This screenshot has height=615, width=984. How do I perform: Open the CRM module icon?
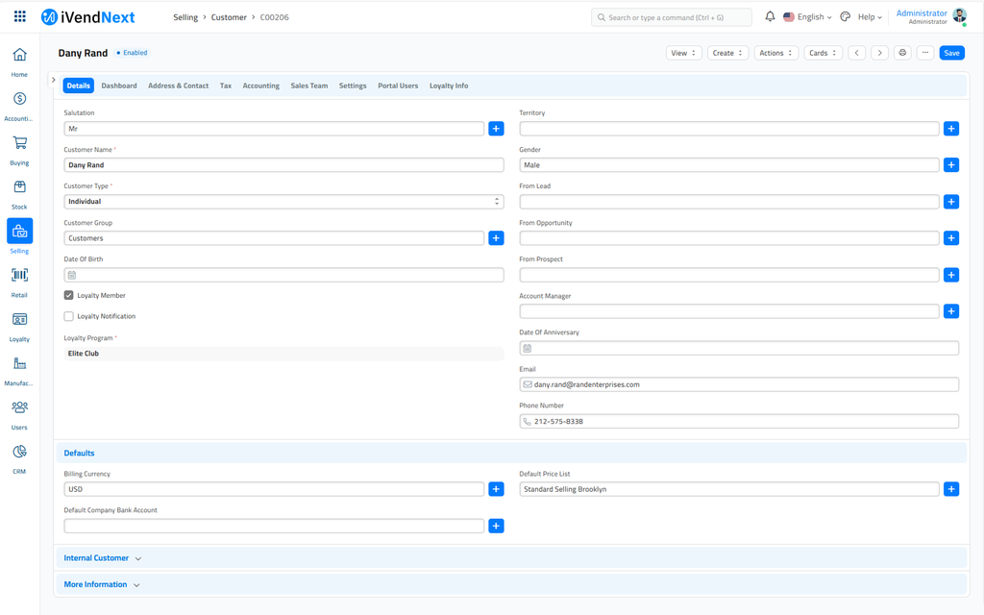pyautogui.click(x=19, y=453)
